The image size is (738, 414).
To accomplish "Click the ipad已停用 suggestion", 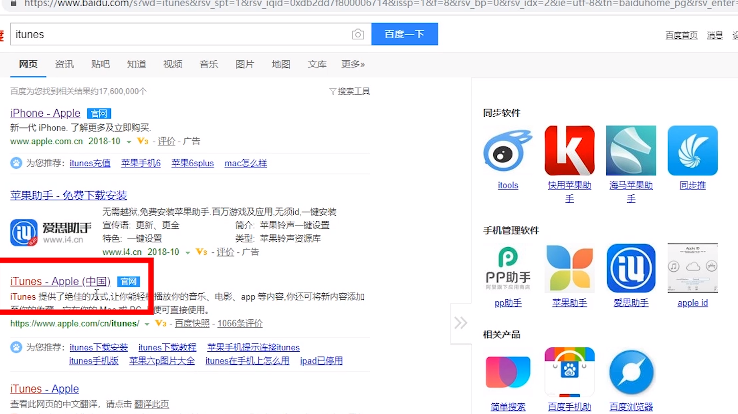I will (321, 360).
